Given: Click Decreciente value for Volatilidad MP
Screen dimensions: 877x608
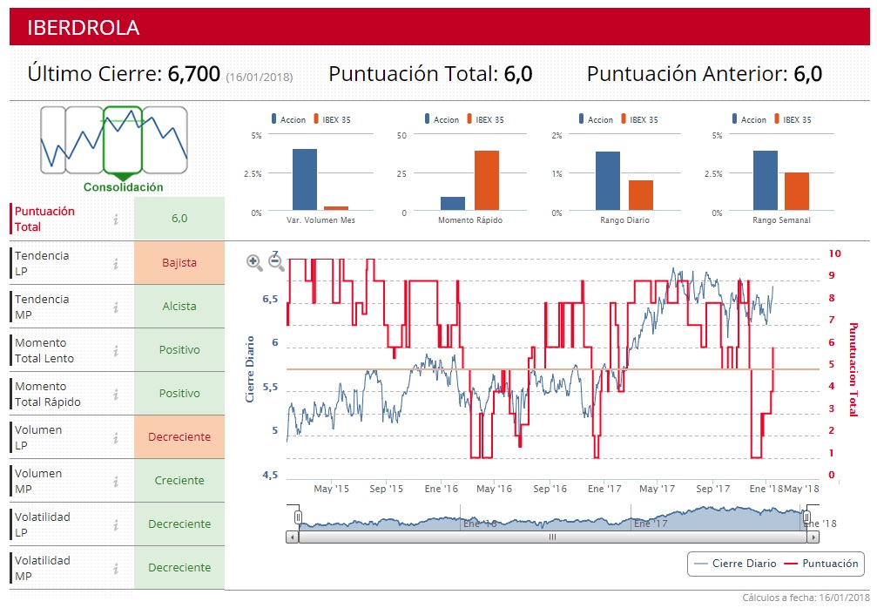Looking at the screenshot, I should [179, 567].
